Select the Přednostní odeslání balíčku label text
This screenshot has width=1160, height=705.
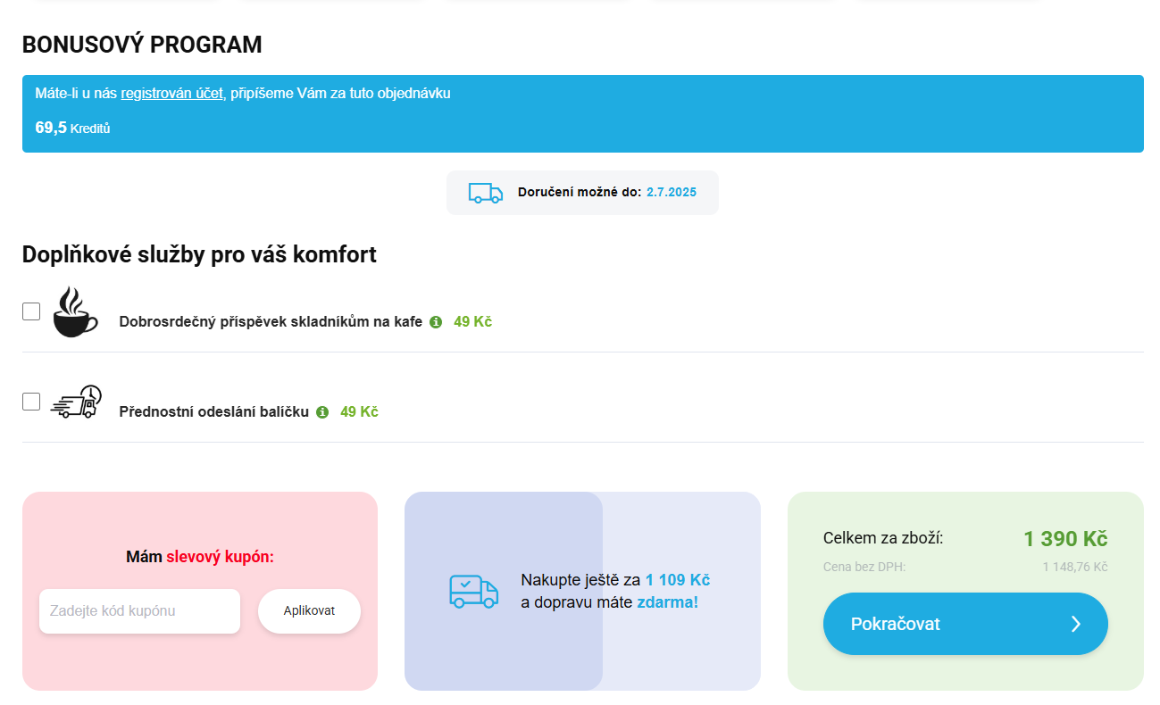[213, 412]
